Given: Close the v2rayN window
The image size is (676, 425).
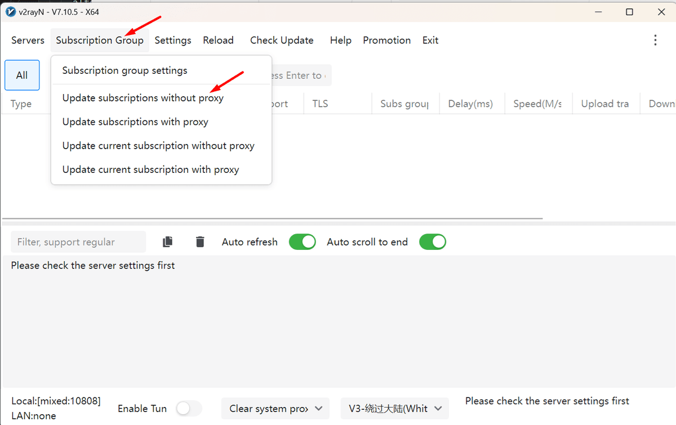Looking at the screenshot, I should 661,12.
